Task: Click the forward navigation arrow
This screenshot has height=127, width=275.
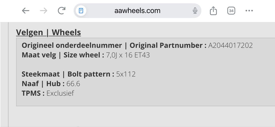Action: 44,11
